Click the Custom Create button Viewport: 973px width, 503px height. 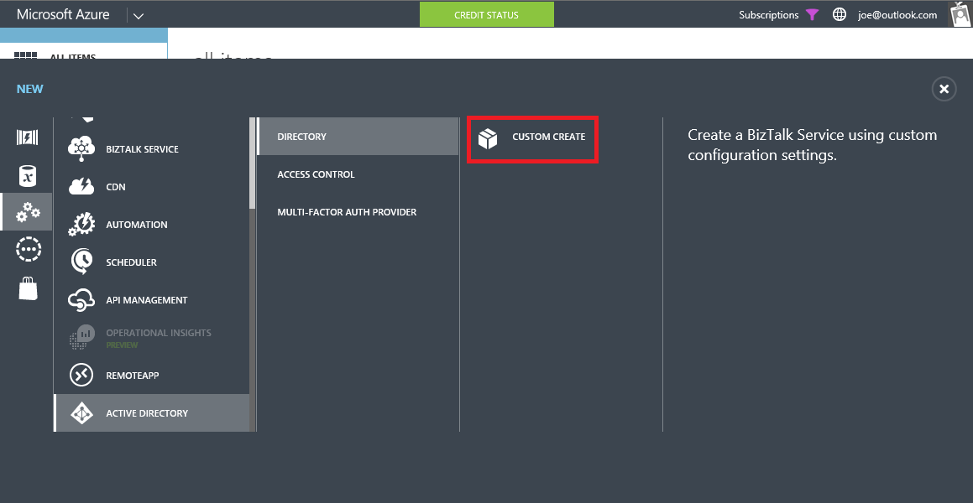click(x=532, y=138)
